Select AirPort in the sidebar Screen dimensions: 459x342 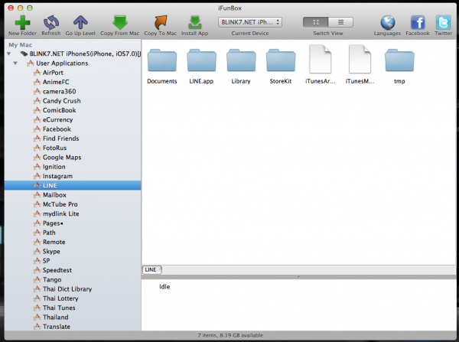tap(73, 73)
